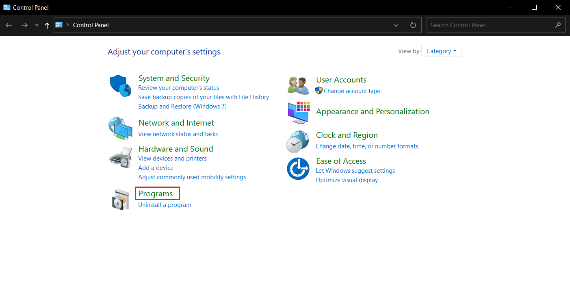This screenshot has height=300, width=570.
Task: Open View devices and printers
Action: coord(172,159)
